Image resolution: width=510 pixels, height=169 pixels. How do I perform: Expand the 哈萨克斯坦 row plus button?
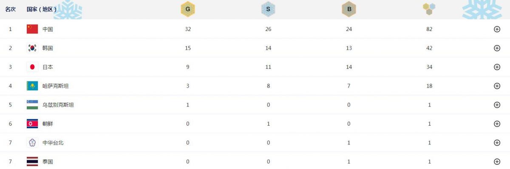[497, 86]
